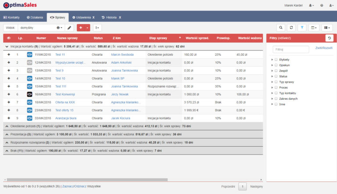Click the Zaznacz/Odznacz link
Screen dimensions: 337x194
[74, 186]
